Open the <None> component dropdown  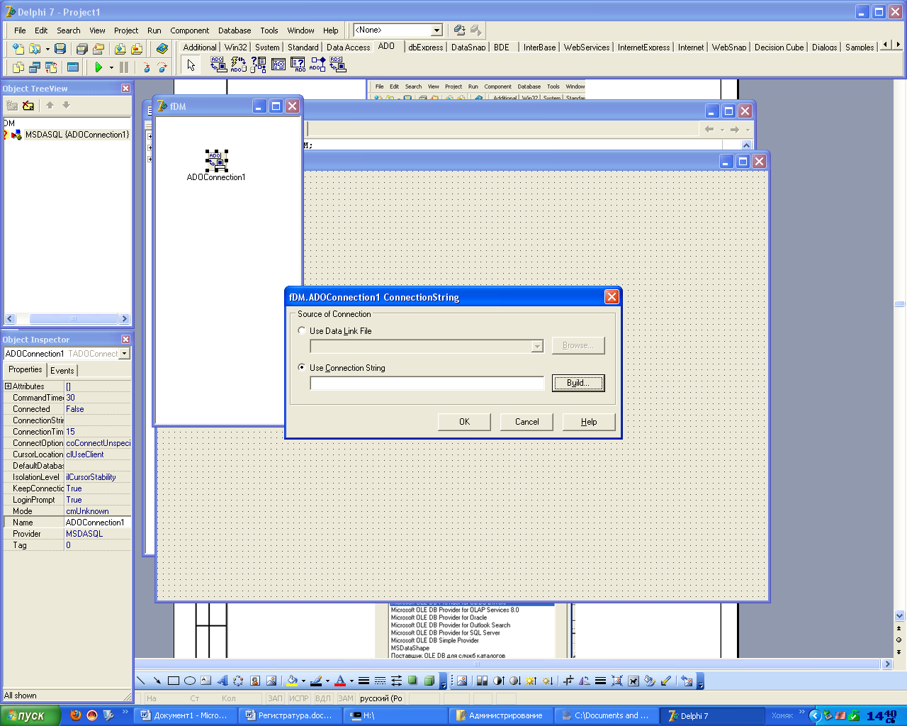436,30
